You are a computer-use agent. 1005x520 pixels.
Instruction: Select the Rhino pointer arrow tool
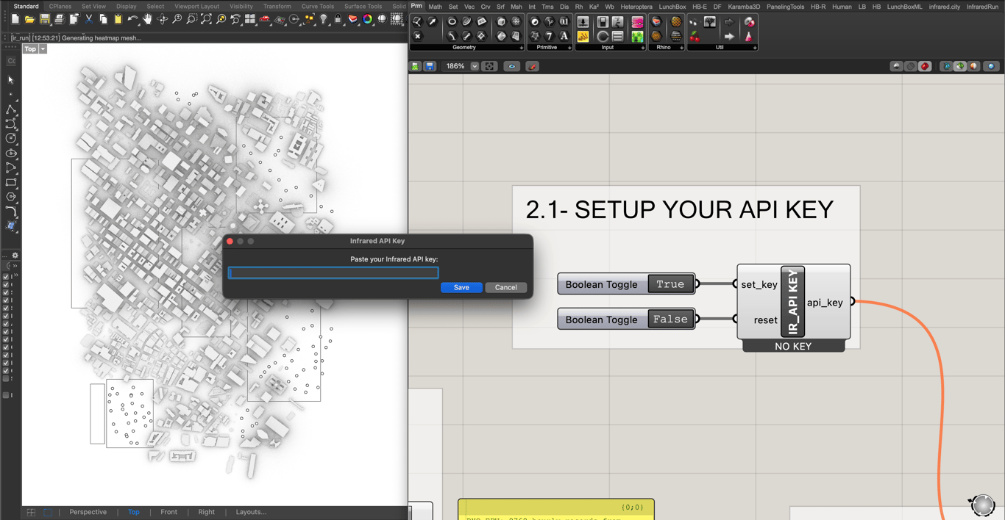(x=10, y=79)
